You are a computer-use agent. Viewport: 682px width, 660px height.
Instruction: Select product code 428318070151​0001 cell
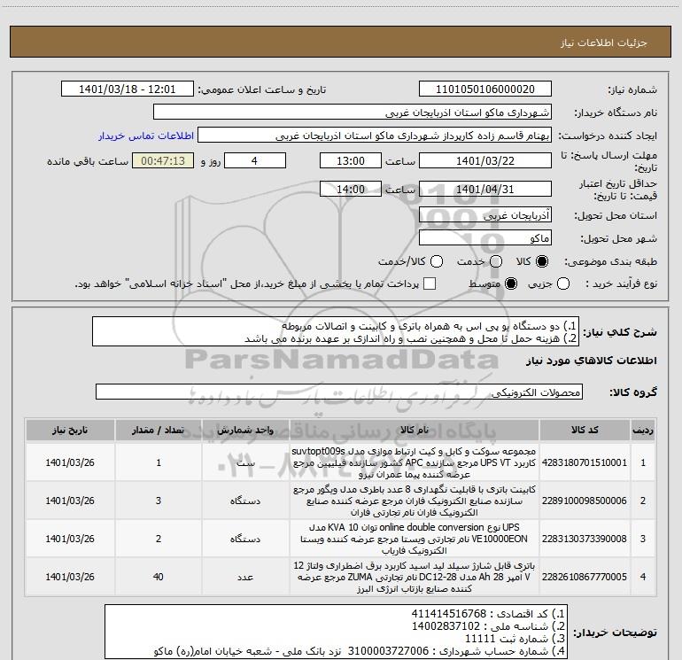coord(585,462)
